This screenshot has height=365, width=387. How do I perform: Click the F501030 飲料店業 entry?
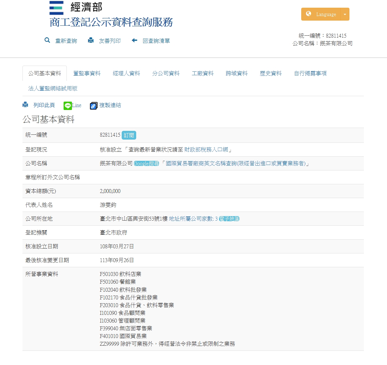coord(120,274)
